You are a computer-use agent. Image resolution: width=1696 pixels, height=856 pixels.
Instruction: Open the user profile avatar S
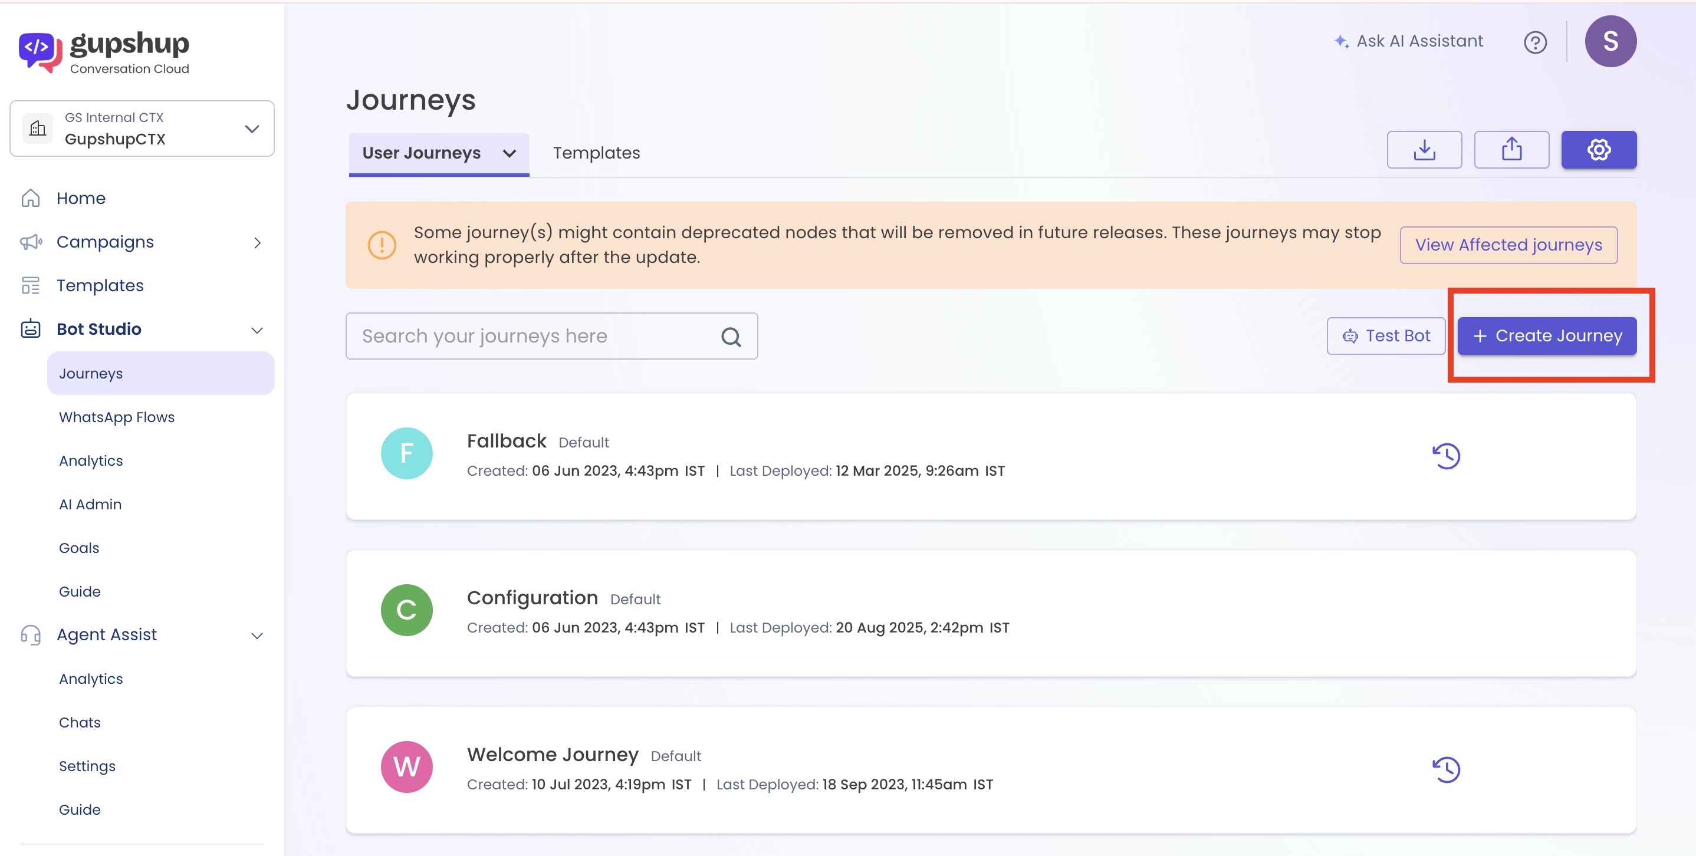coord(1610,41)
